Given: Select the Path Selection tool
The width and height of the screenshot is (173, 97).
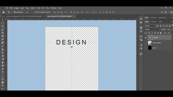Looking at the screenshot, I should [2, 76].
